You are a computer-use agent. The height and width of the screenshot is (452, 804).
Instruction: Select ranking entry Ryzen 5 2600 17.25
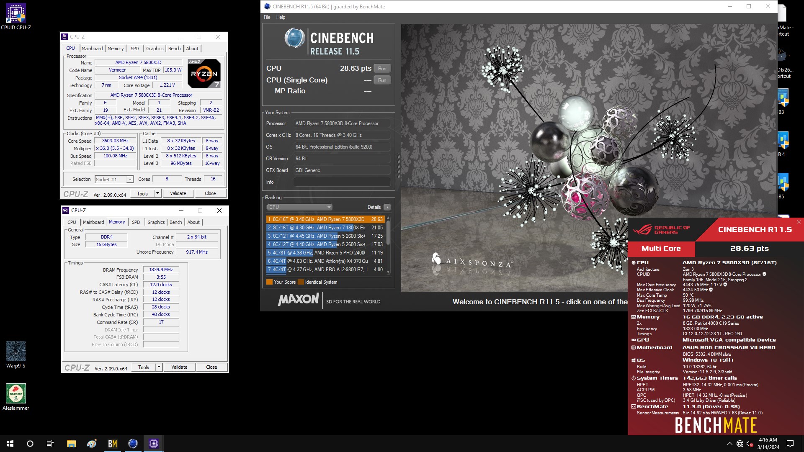[325, 236]
